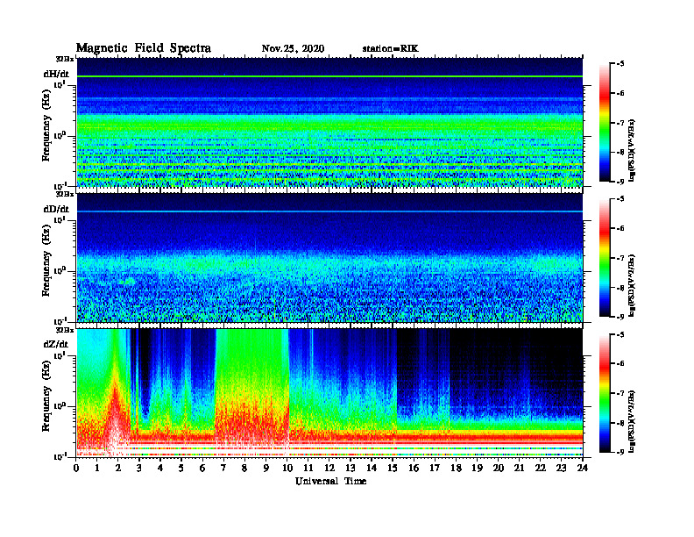Click hour 15 on the time axis
Screen dimensions: 694x537
pyautogui.click(x=393, y=468)
